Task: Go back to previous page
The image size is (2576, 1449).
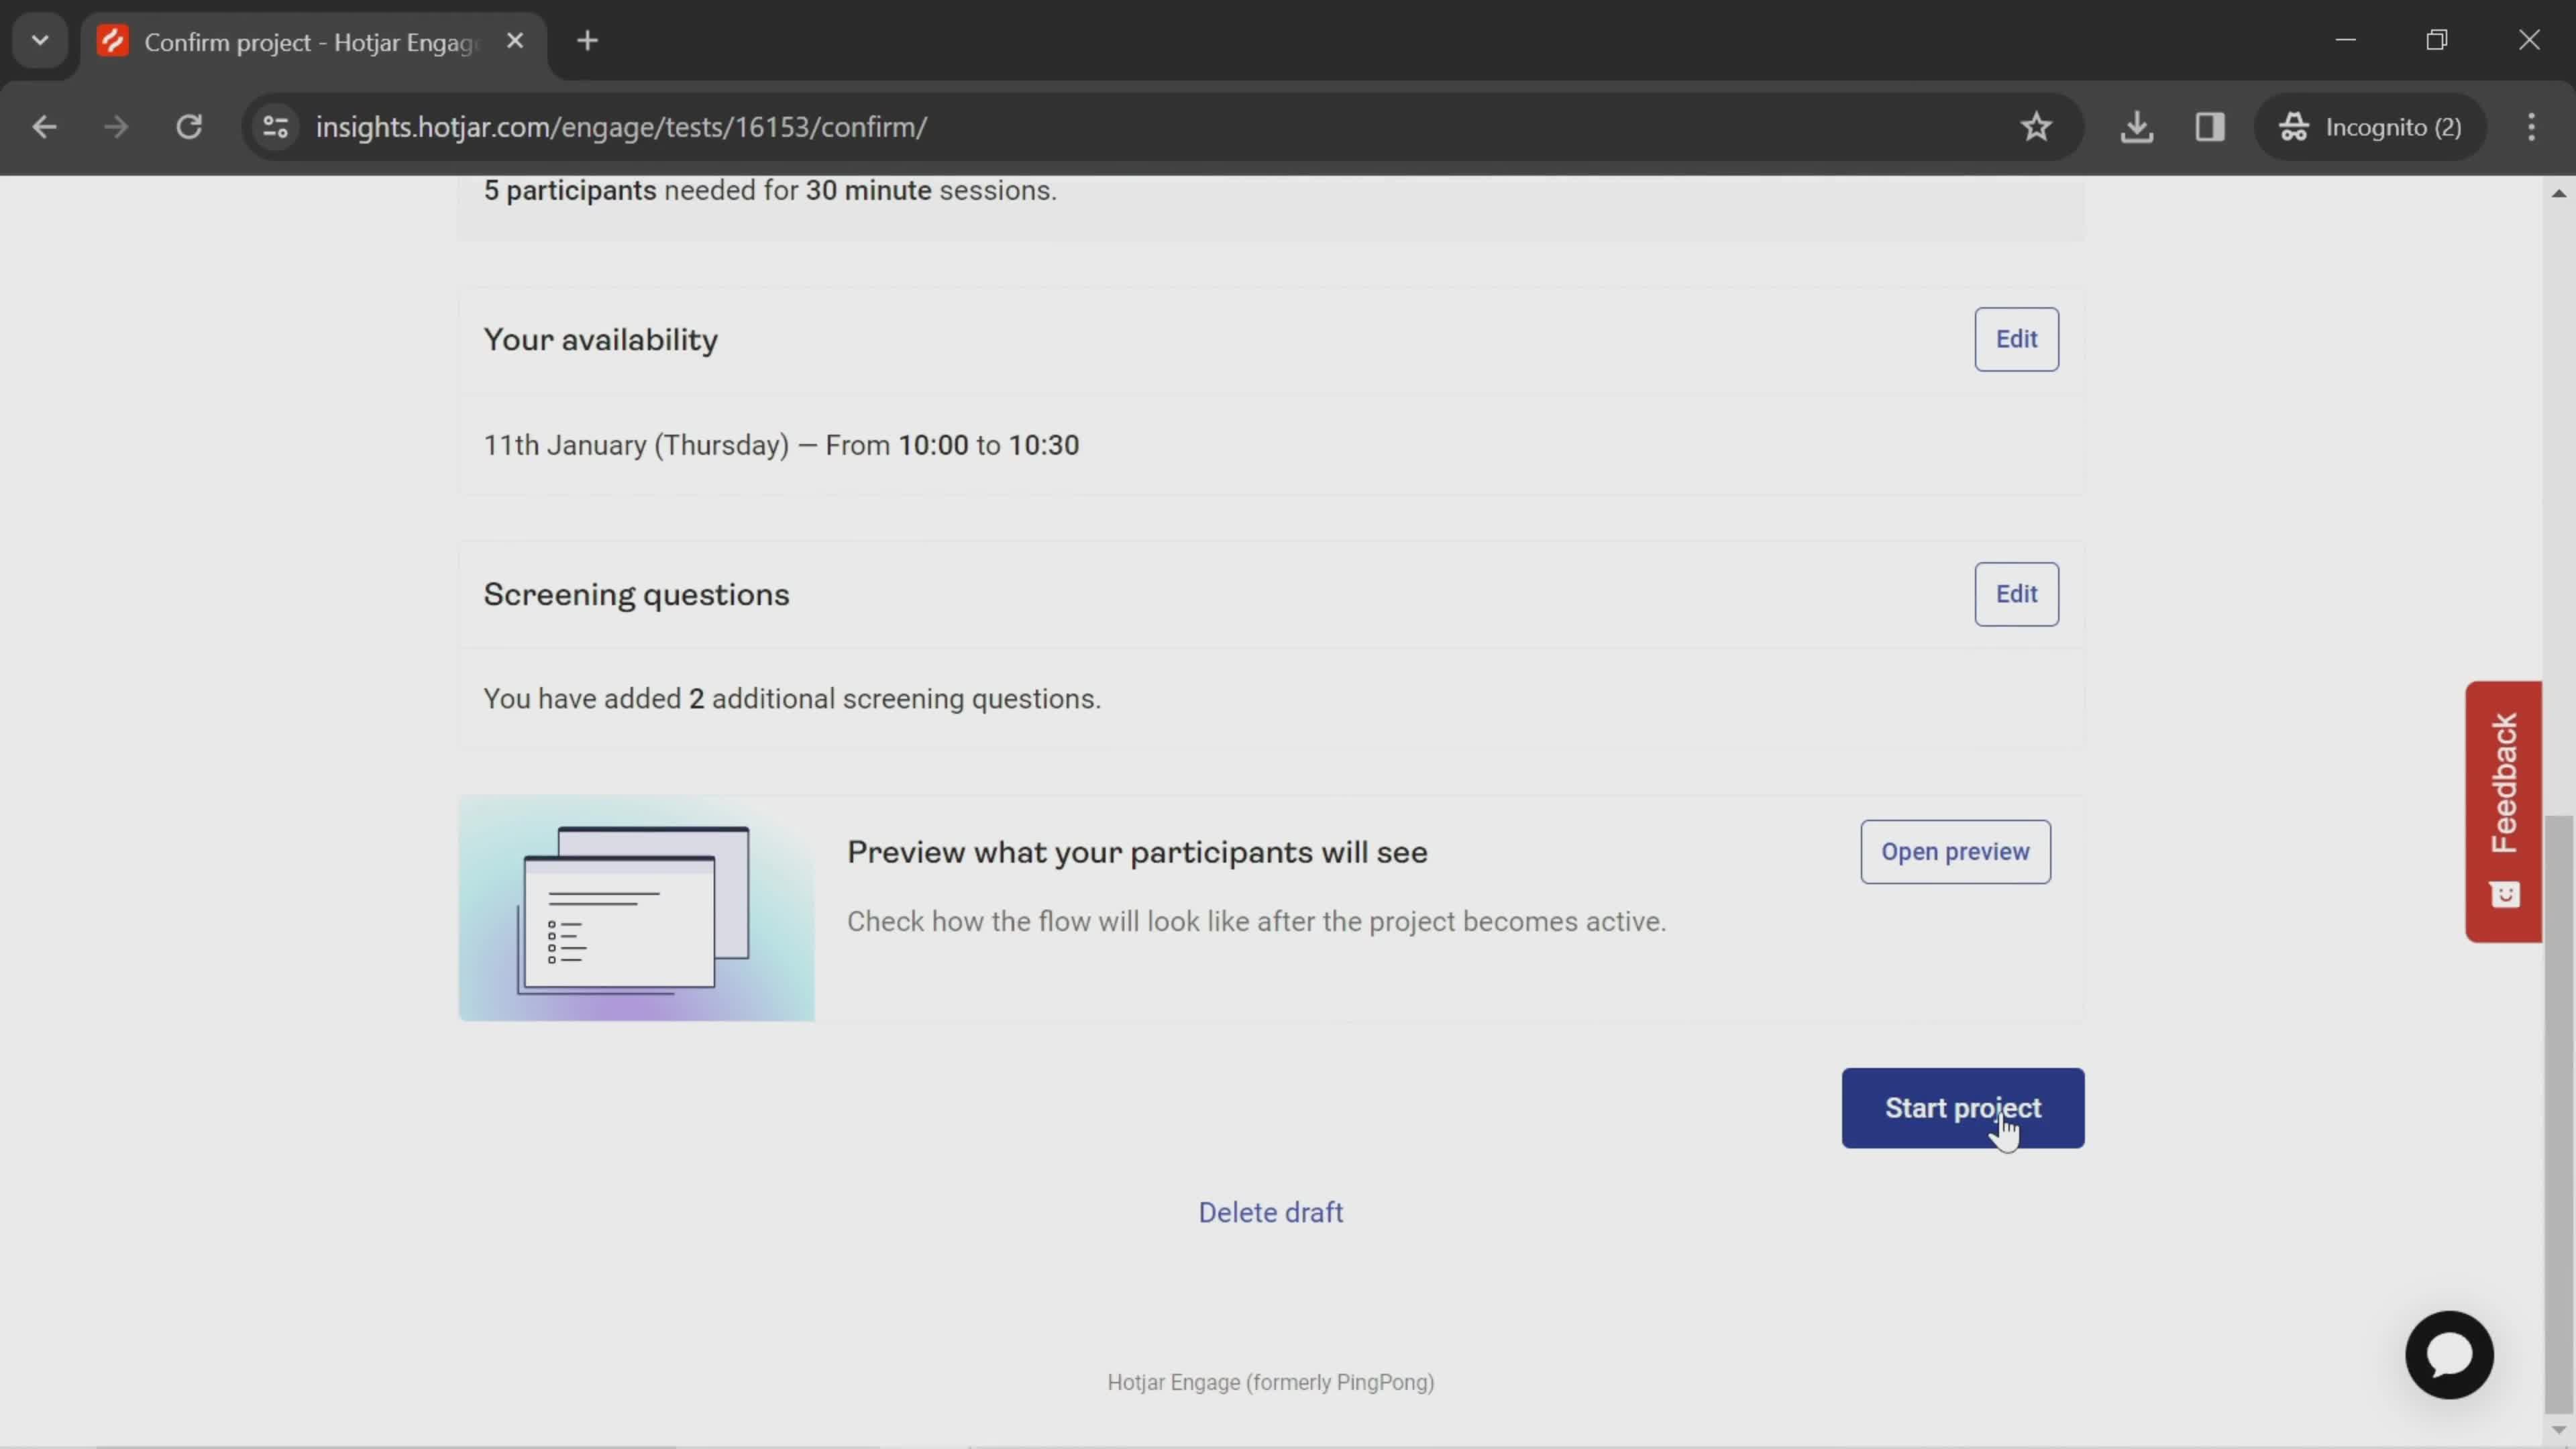Action: (44, 127)
